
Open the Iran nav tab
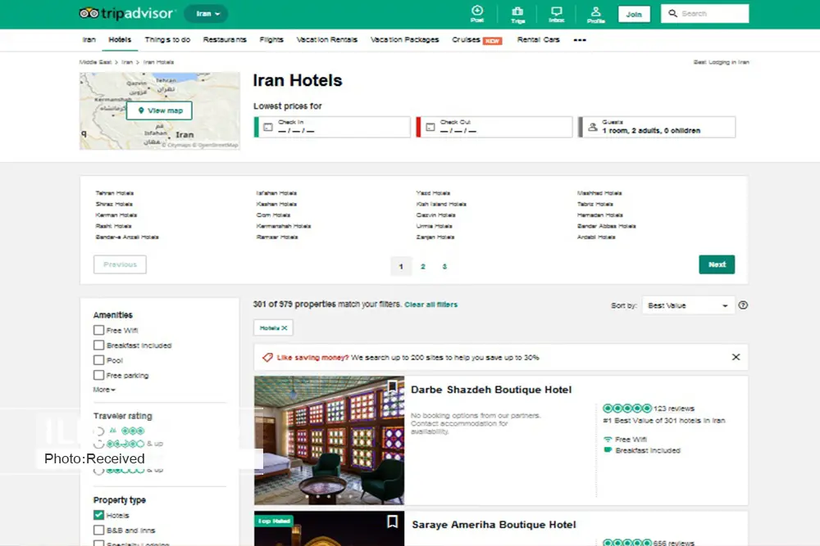pos(89,39)
